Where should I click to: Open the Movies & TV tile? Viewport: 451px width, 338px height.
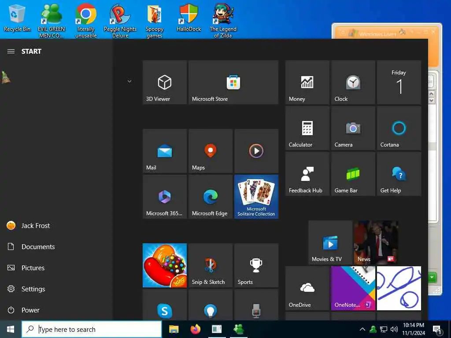click(x=330, y=242)
